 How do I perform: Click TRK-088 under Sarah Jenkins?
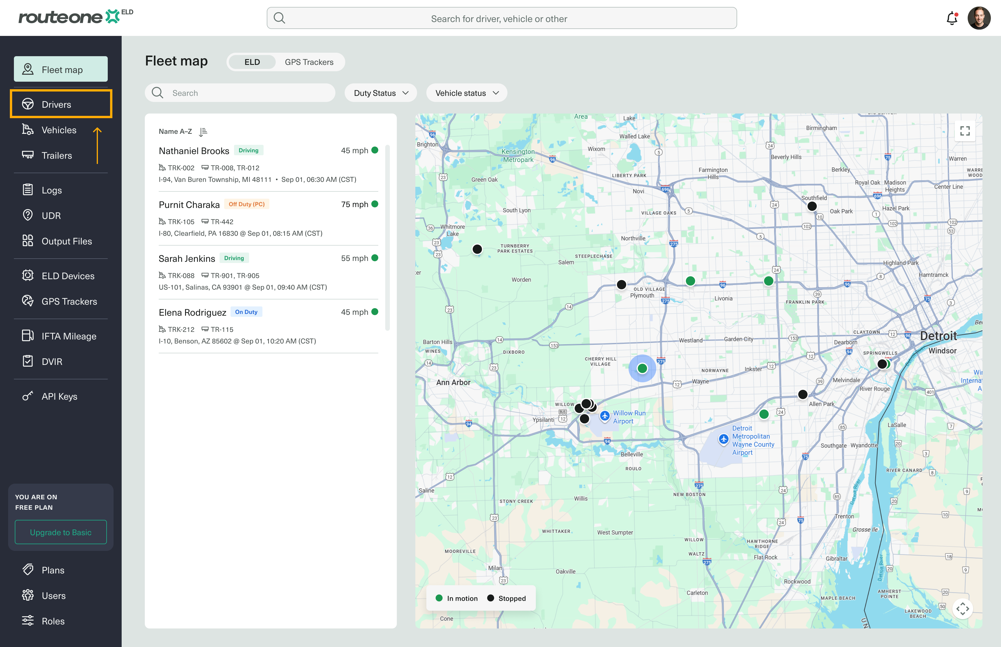(181, 276)
